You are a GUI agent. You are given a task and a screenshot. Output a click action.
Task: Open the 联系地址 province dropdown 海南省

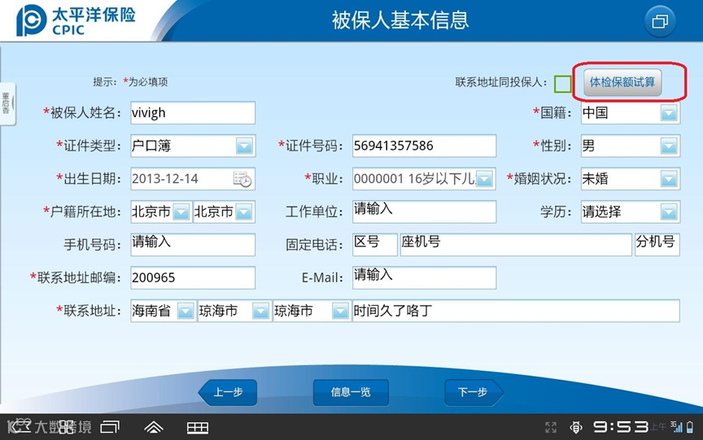tap(164, 311)
